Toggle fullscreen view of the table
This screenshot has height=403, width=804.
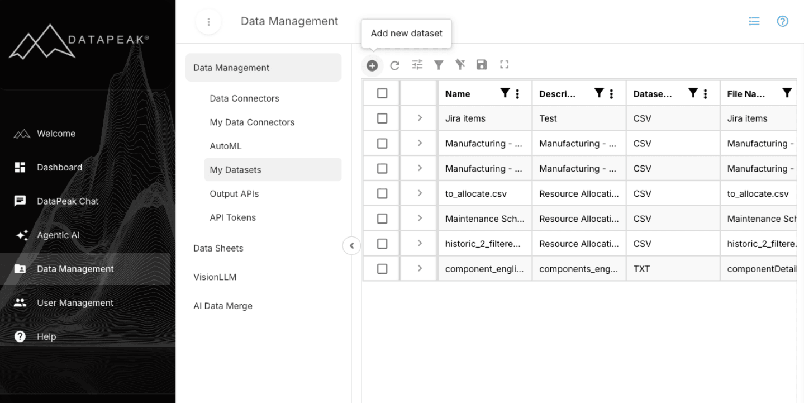pyautogui.click(x=505, y=65)
